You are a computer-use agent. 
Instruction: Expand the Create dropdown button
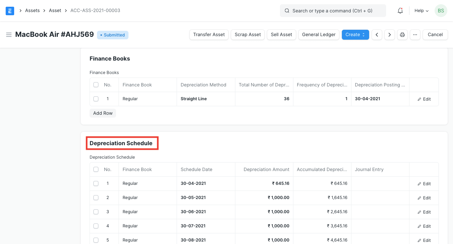(355, 35)
